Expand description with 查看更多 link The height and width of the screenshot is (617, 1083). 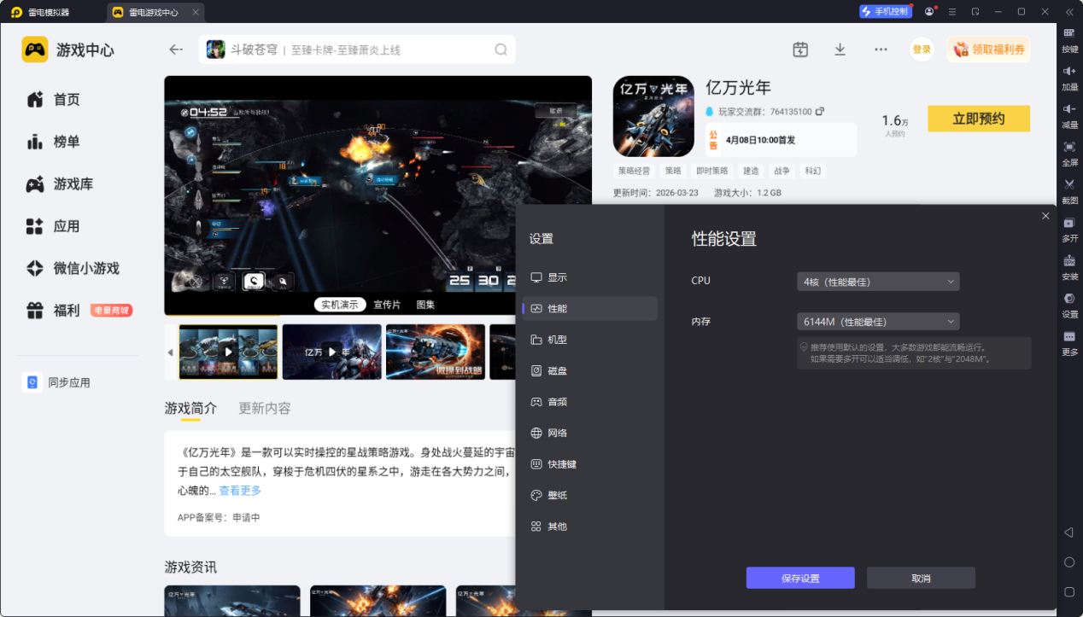pos(240,491)
